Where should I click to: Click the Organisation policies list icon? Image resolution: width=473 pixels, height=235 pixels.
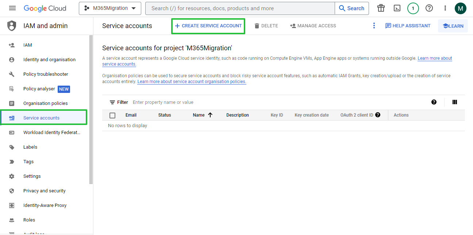click(12, 103)
